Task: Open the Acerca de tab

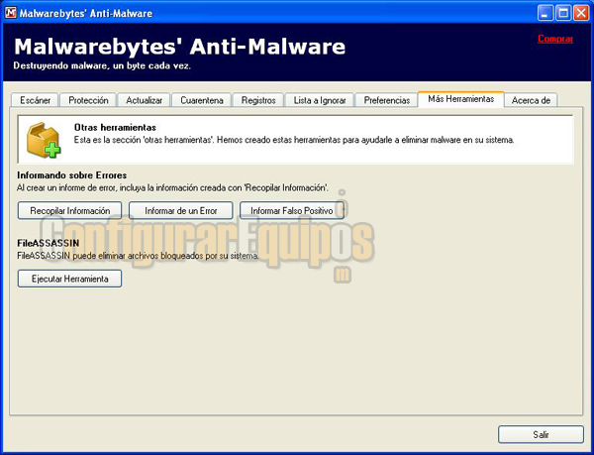Action: pyautogui.click(x=531, y=100)
